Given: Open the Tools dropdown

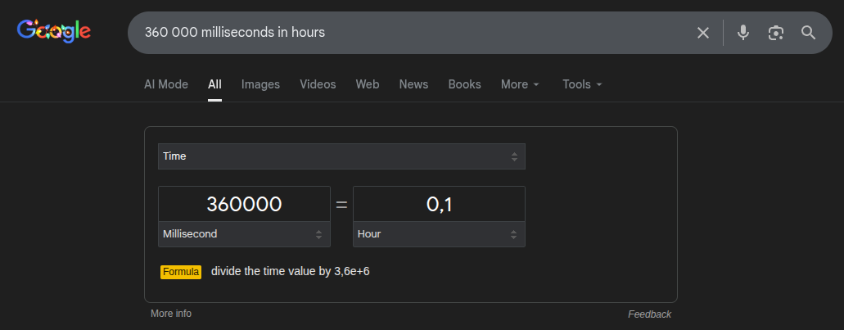Looking at the screenshot, I should pyautogui.click(x=582, y=84).
